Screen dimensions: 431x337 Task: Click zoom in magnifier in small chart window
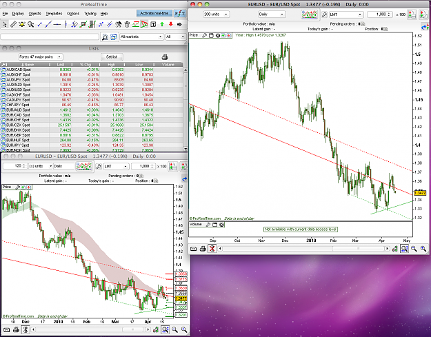(x=184, y=329)
